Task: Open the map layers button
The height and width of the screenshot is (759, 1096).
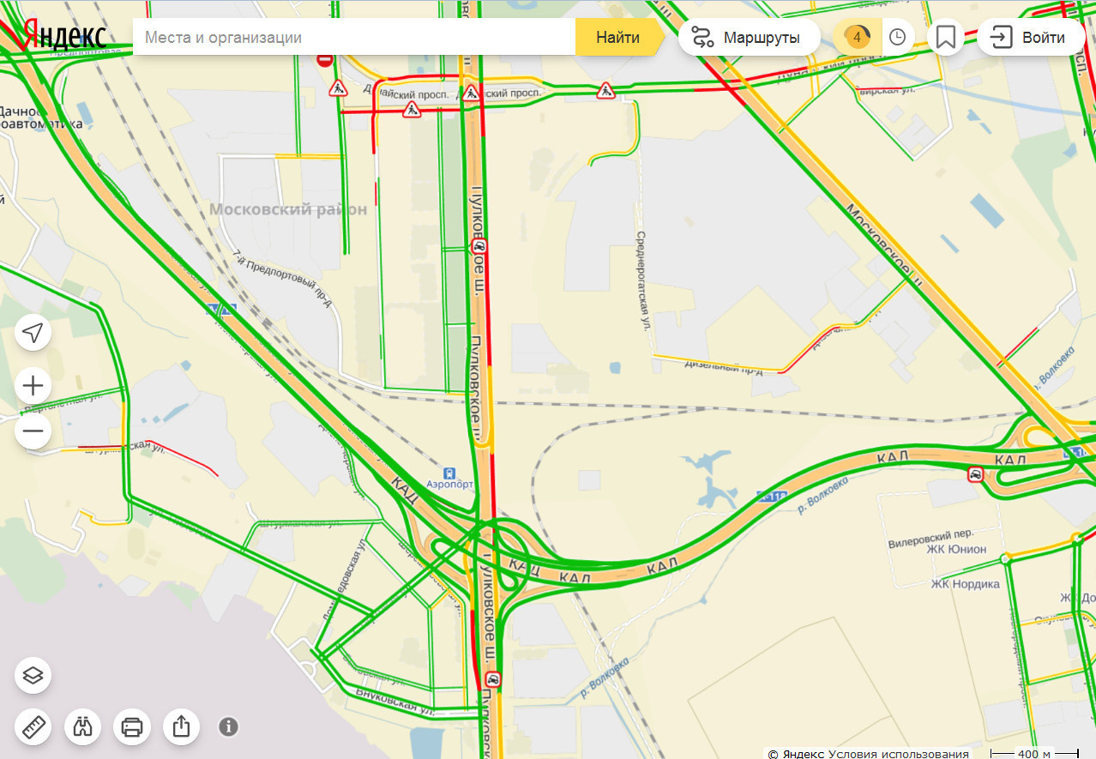Action: tap(33, 675)
